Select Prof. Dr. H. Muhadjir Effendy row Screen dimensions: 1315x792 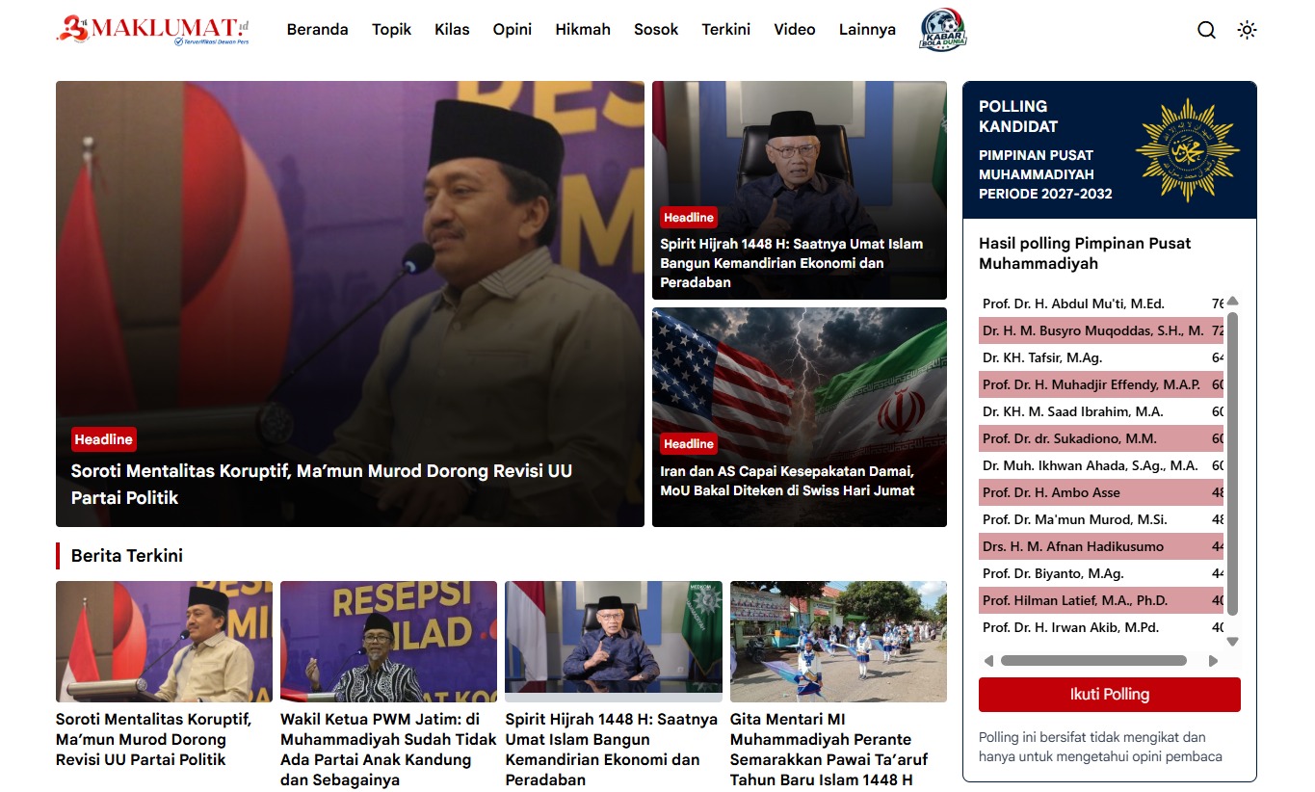pyautogui.click(x=1101, y=384)
